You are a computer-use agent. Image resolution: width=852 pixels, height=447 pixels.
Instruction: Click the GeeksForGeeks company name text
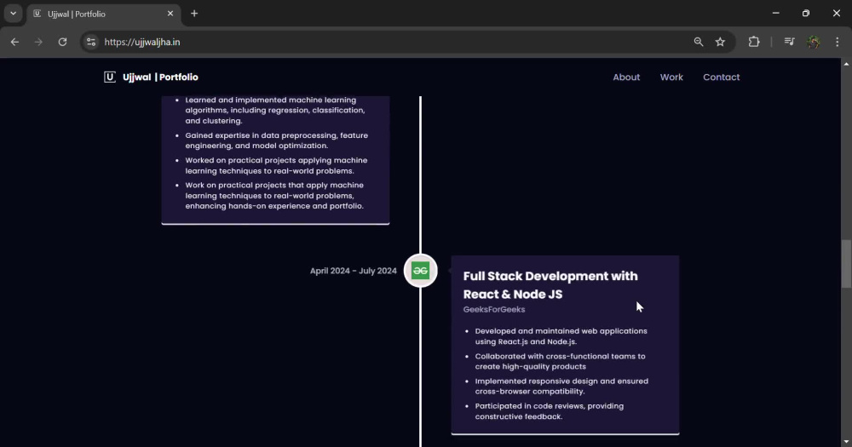[x=494, y=310]
